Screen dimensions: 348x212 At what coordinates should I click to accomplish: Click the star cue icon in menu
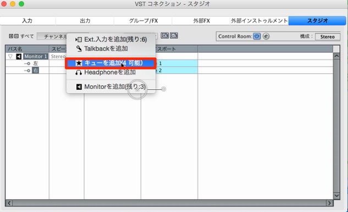click(79, 63)
